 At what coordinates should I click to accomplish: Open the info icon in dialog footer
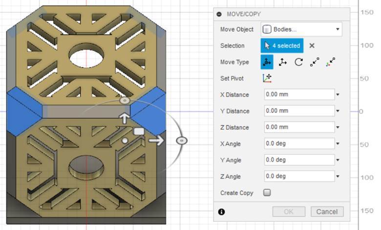coord(221,212)
